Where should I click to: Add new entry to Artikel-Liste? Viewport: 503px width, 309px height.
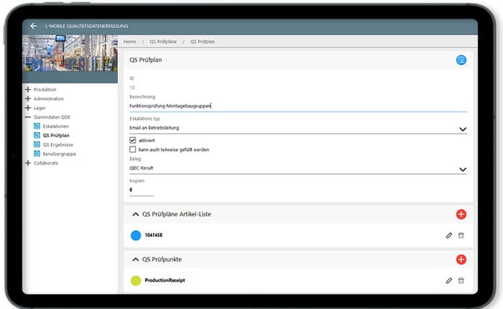[x=461, y=214]
